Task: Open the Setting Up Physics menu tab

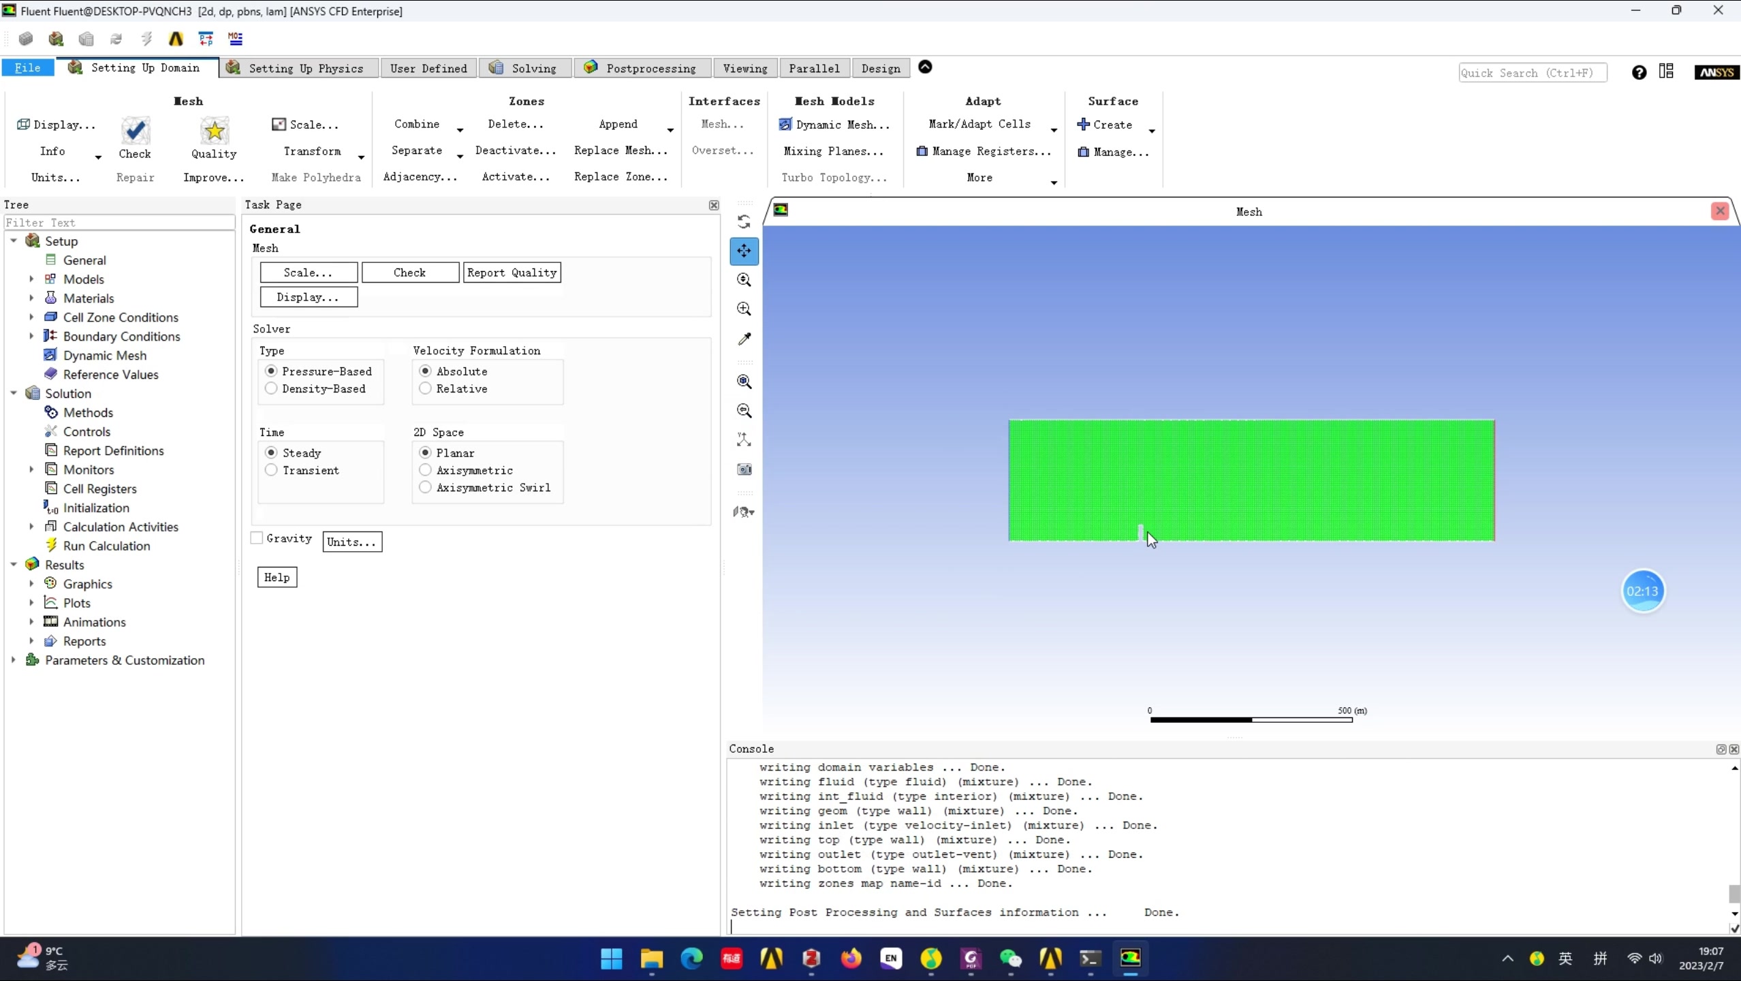Action: pyautogui.click(x=305, y=68)
